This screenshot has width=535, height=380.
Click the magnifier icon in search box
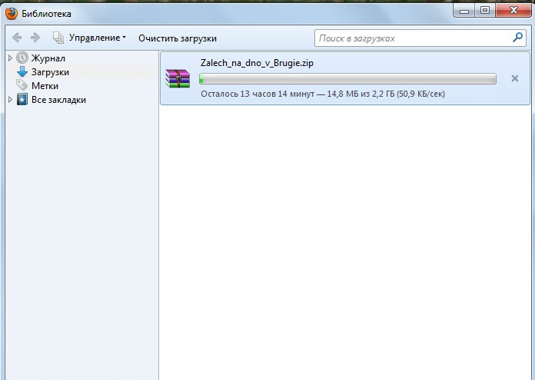517,37
